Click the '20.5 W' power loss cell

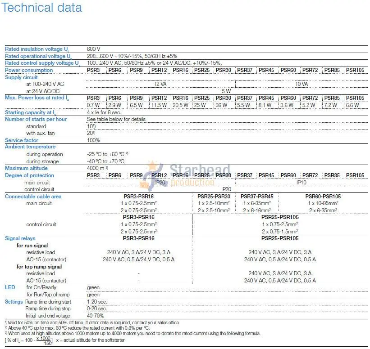tap(180, 105)
